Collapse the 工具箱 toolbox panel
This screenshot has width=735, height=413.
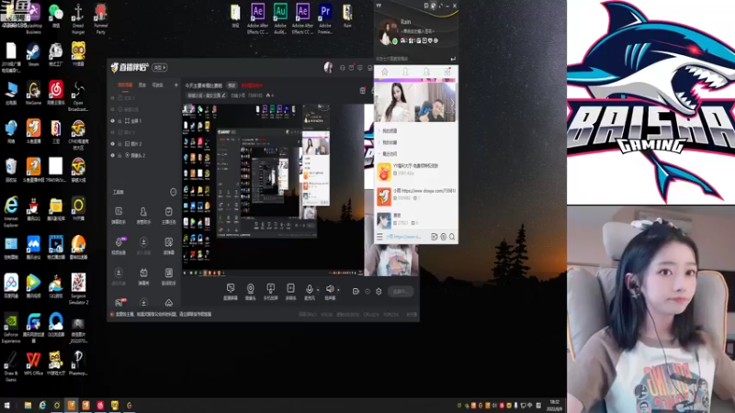coord(173,192)
